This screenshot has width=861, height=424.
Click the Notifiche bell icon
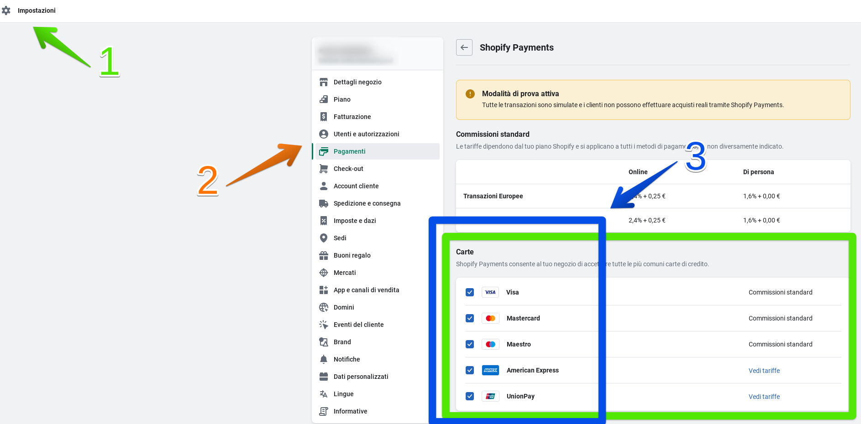324,359
